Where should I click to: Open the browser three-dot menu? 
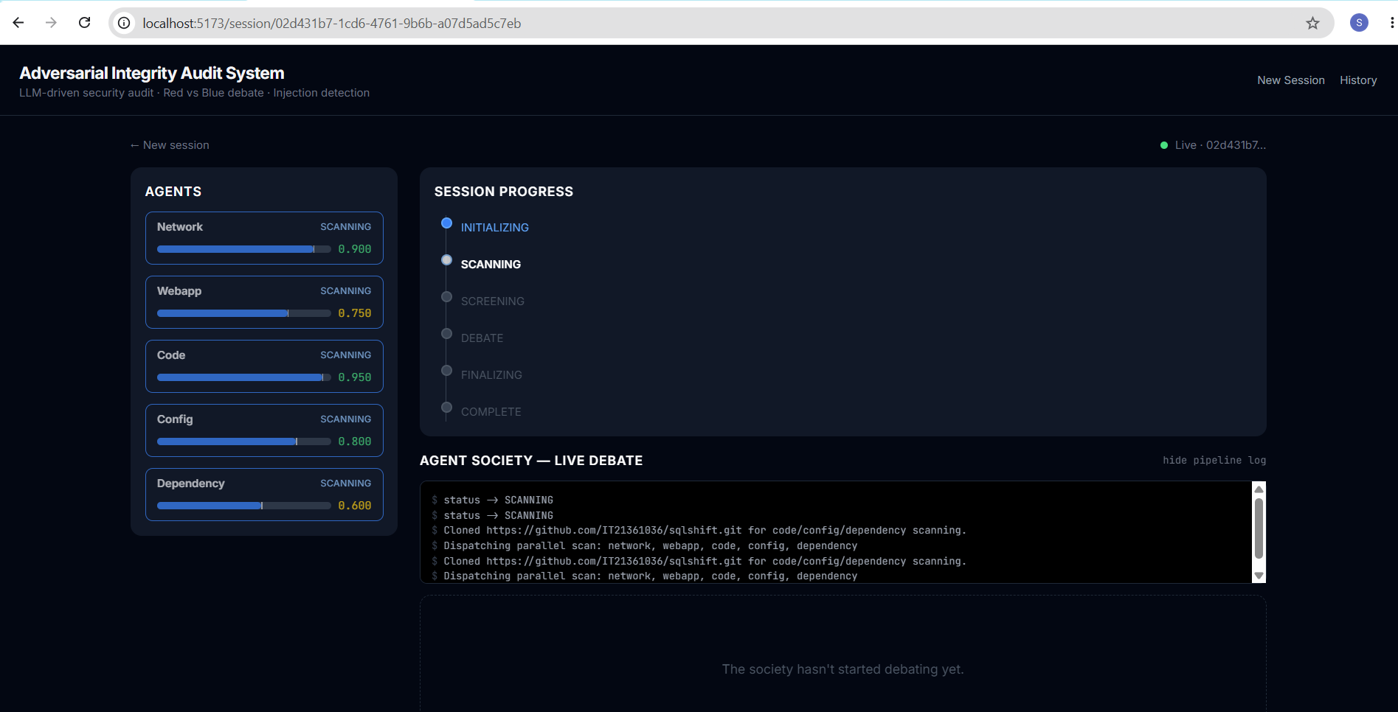click(1391, 23)
